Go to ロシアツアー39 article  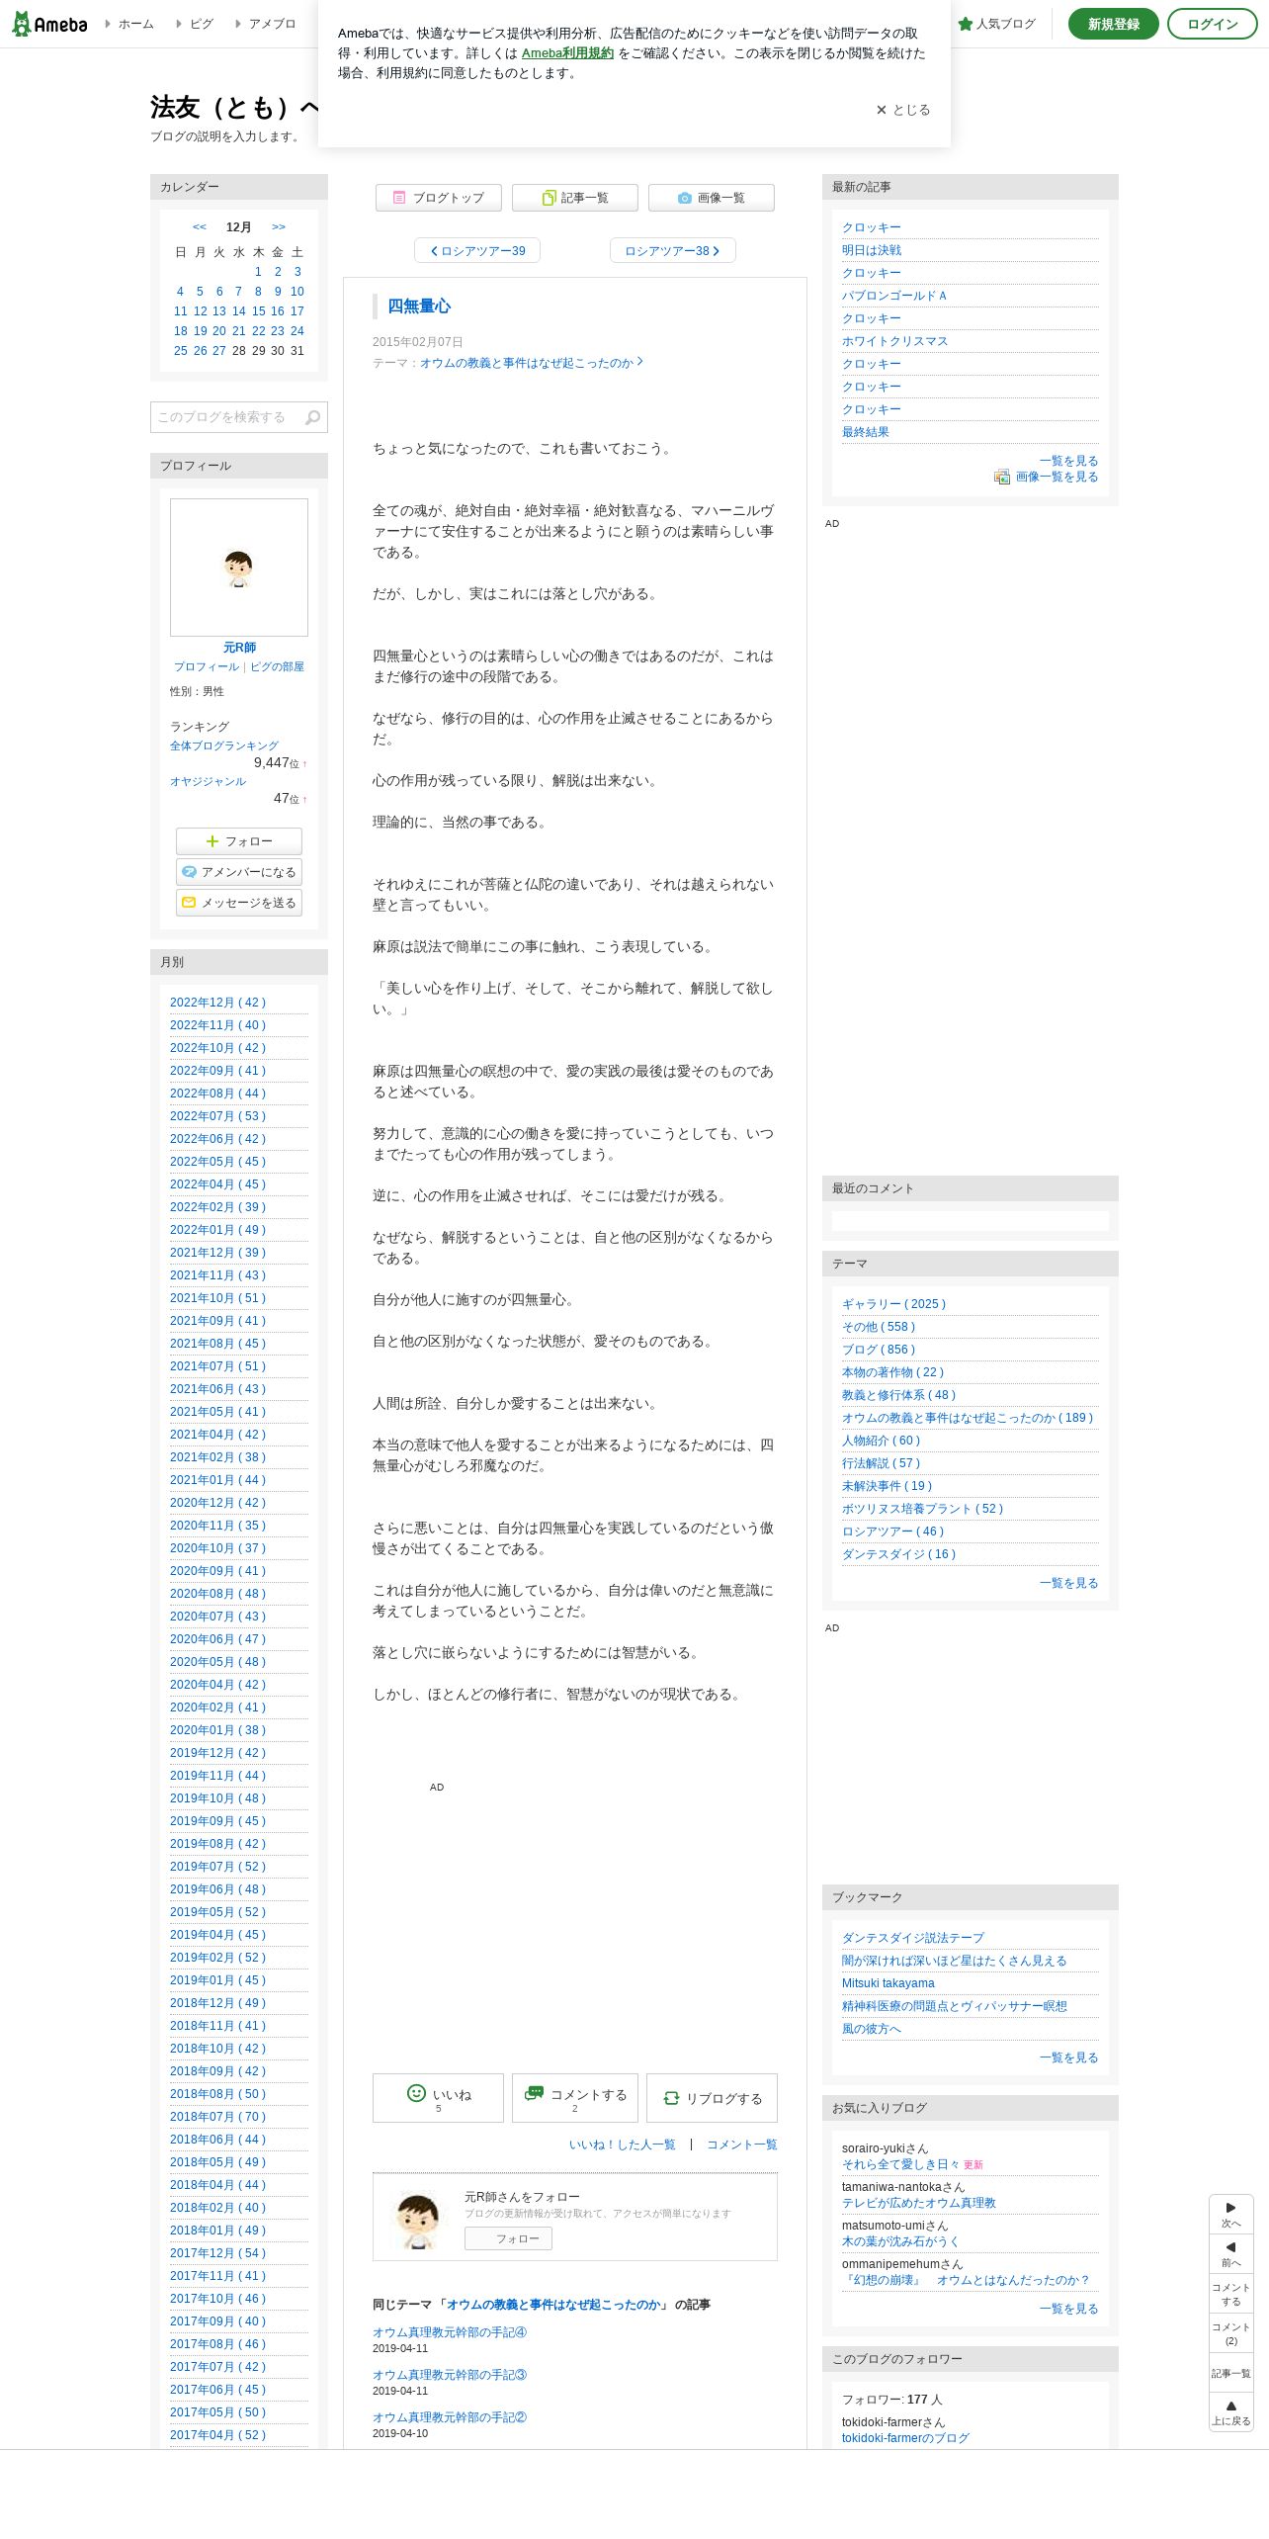coord(477,251)
